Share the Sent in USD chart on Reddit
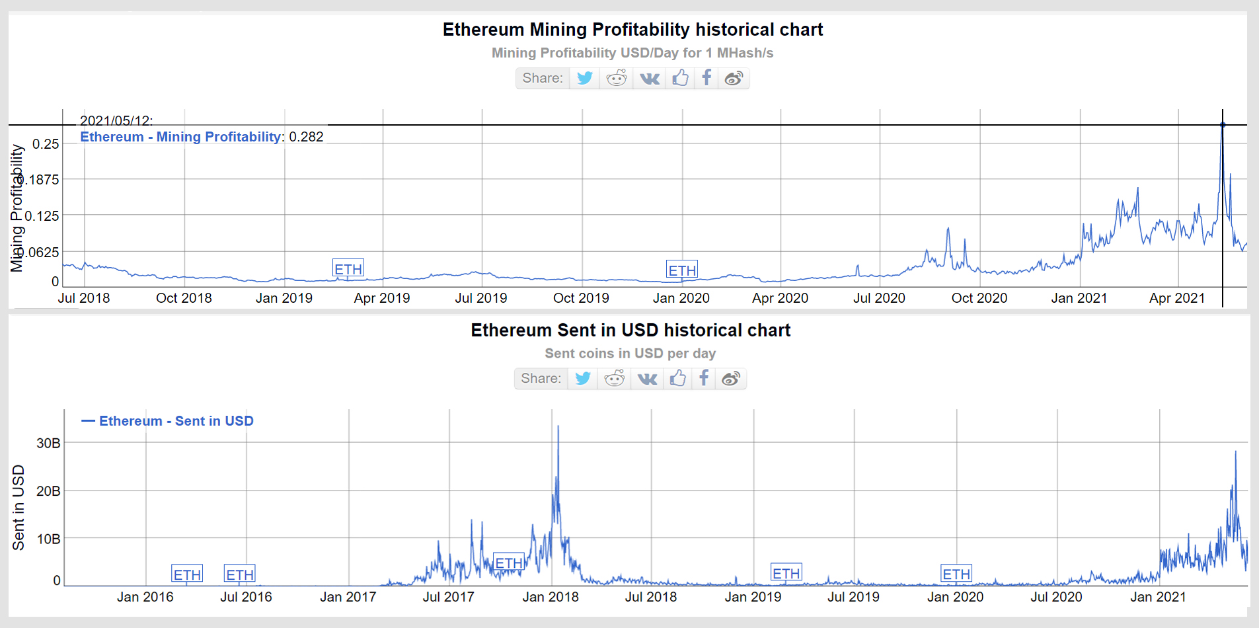 click(x=615, y=378)
